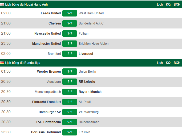This screenshot has height=136, width=182.
Task: Open the Premier League BXH tab
Action: (177, 5)
